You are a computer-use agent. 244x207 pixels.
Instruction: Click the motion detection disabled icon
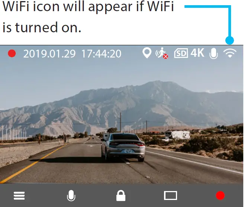[162, 53]
